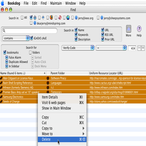This screenshot has height=146, width=146.
Task: Click into the search text field
Action: click(x=30, y=31)
